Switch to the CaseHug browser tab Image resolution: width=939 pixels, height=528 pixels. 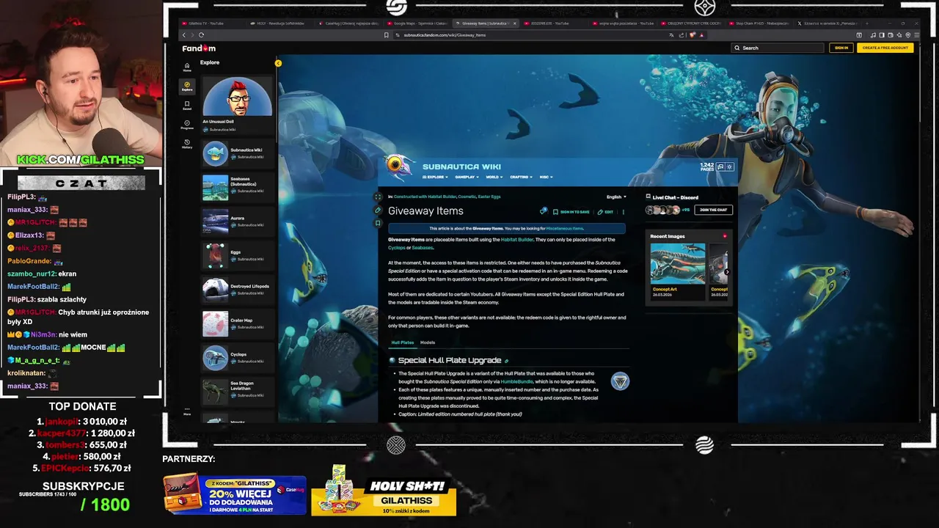click(350, 23)
